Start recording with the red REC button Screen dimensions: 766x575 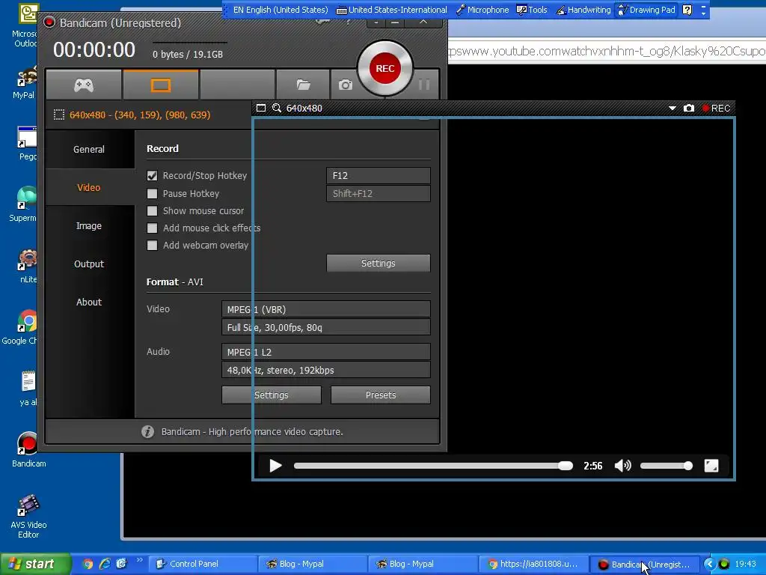(x=385, y=68)
